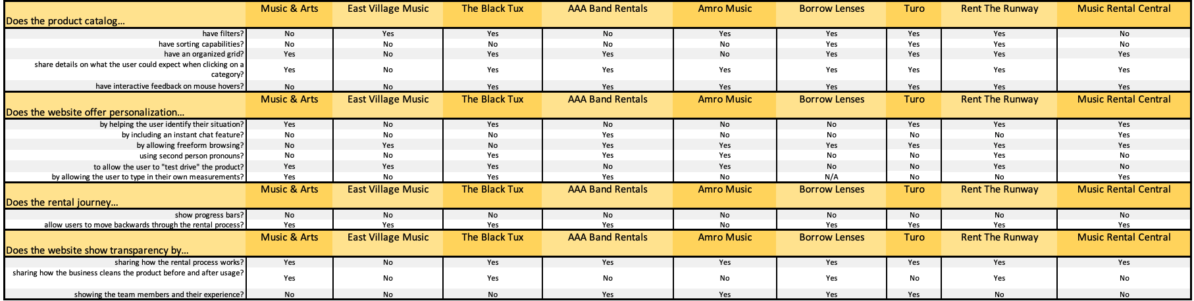This screenshot has width=1194, height=301.
Task: Click the 'sharing how the rental process works?' label
Action: coord(179,262)
